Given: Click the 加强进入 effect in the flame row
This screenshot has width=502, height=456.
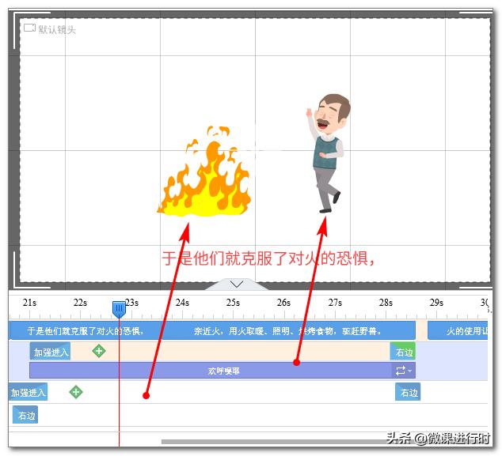Looking at the screenshot, I should point(29,391).
